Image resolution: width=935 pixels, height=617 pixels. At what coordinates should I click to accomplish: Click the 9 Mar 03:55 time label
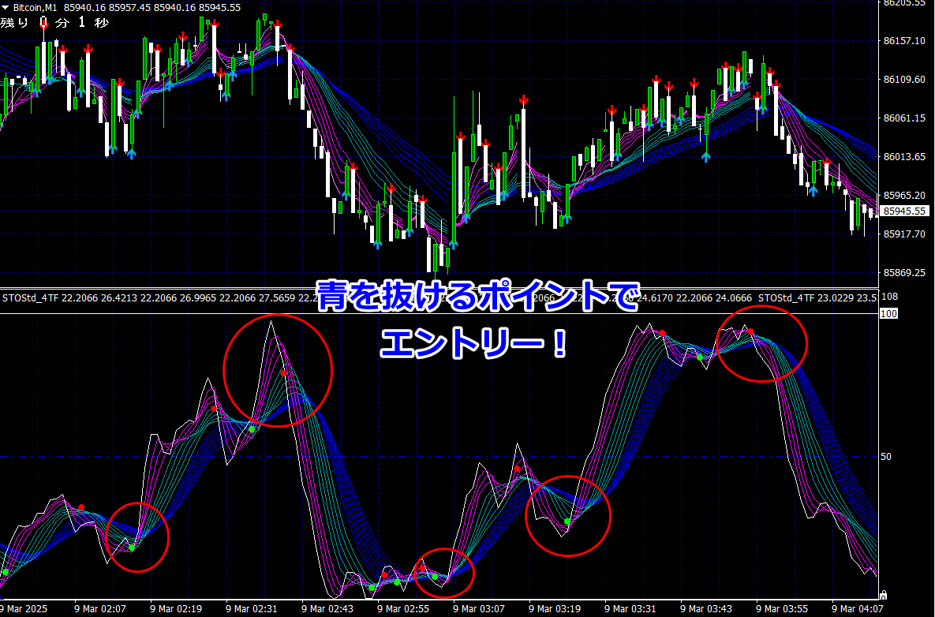pos(782,609)
